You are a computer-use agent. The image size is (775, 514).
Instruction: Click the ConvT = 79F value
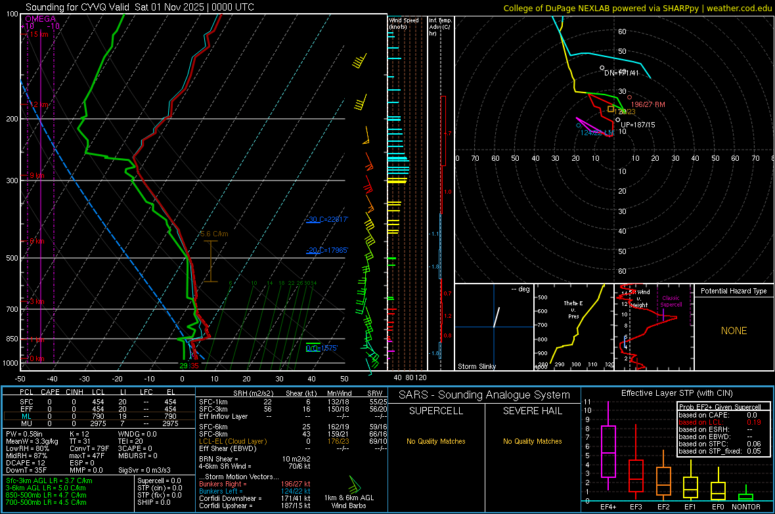click(x=89, y=449)
